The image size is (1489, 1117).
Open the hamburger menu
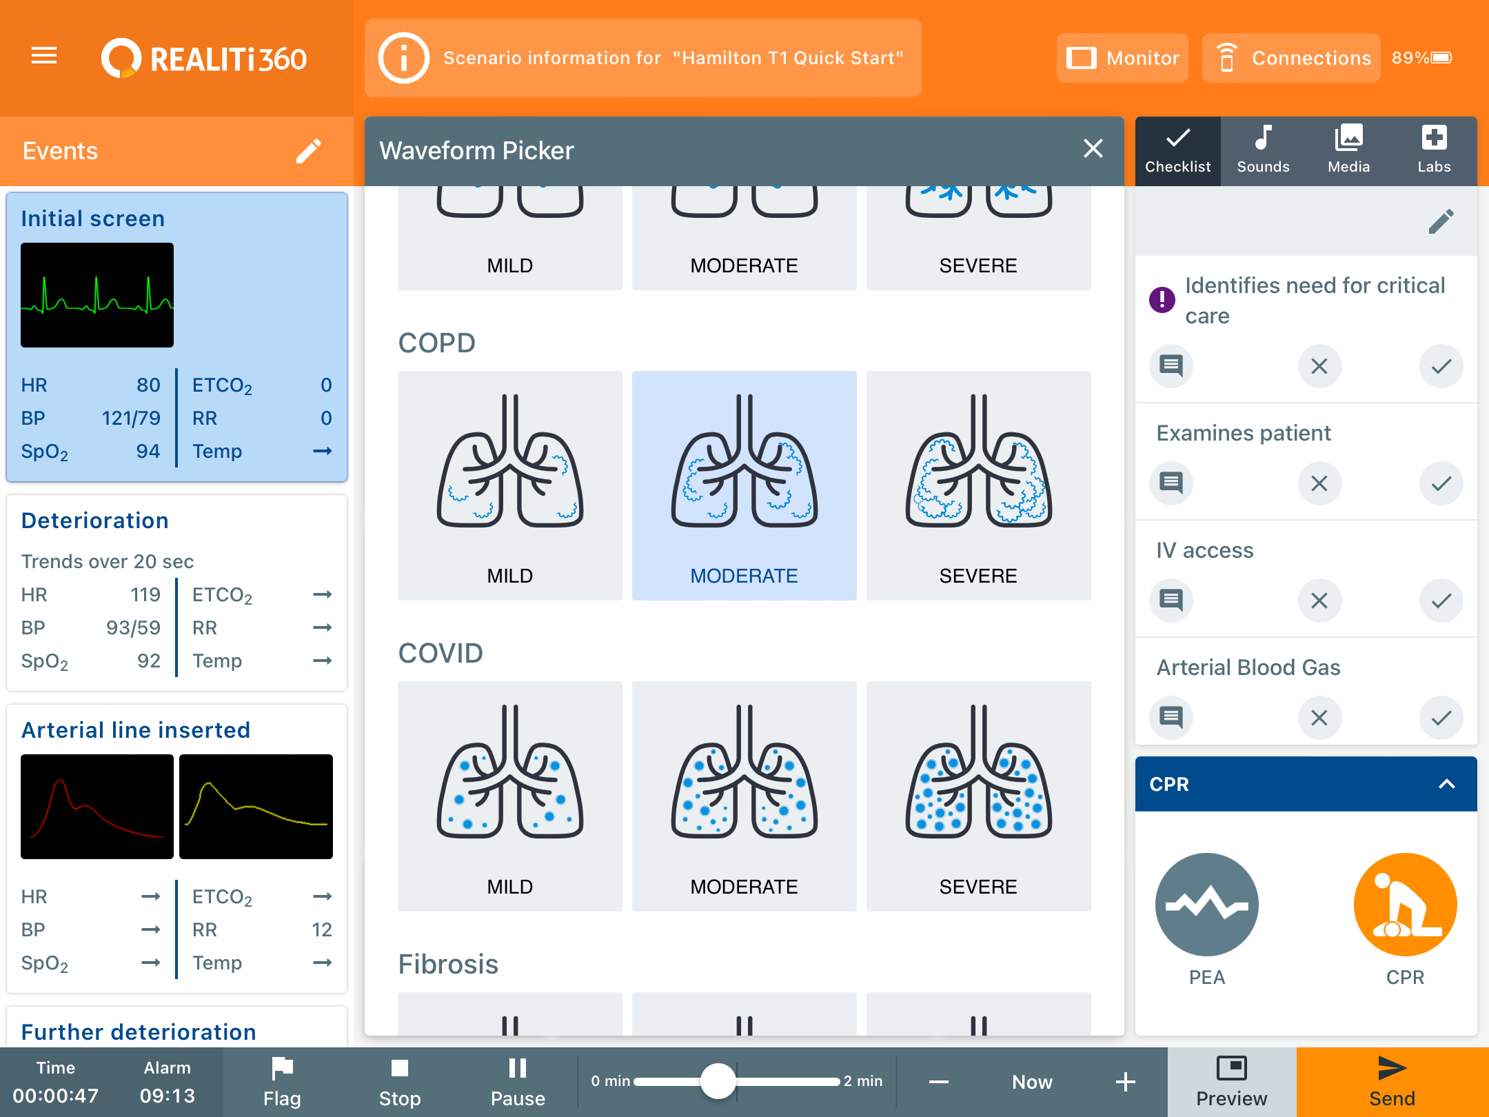click(x=43, y=57)
